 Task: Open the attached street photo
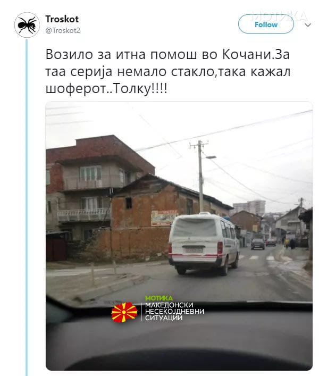(x=179, y=236)
